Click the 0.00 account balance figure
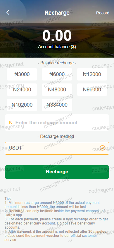Image resolution: width=114 pixels, height=248 pixels. click(57, 36)
